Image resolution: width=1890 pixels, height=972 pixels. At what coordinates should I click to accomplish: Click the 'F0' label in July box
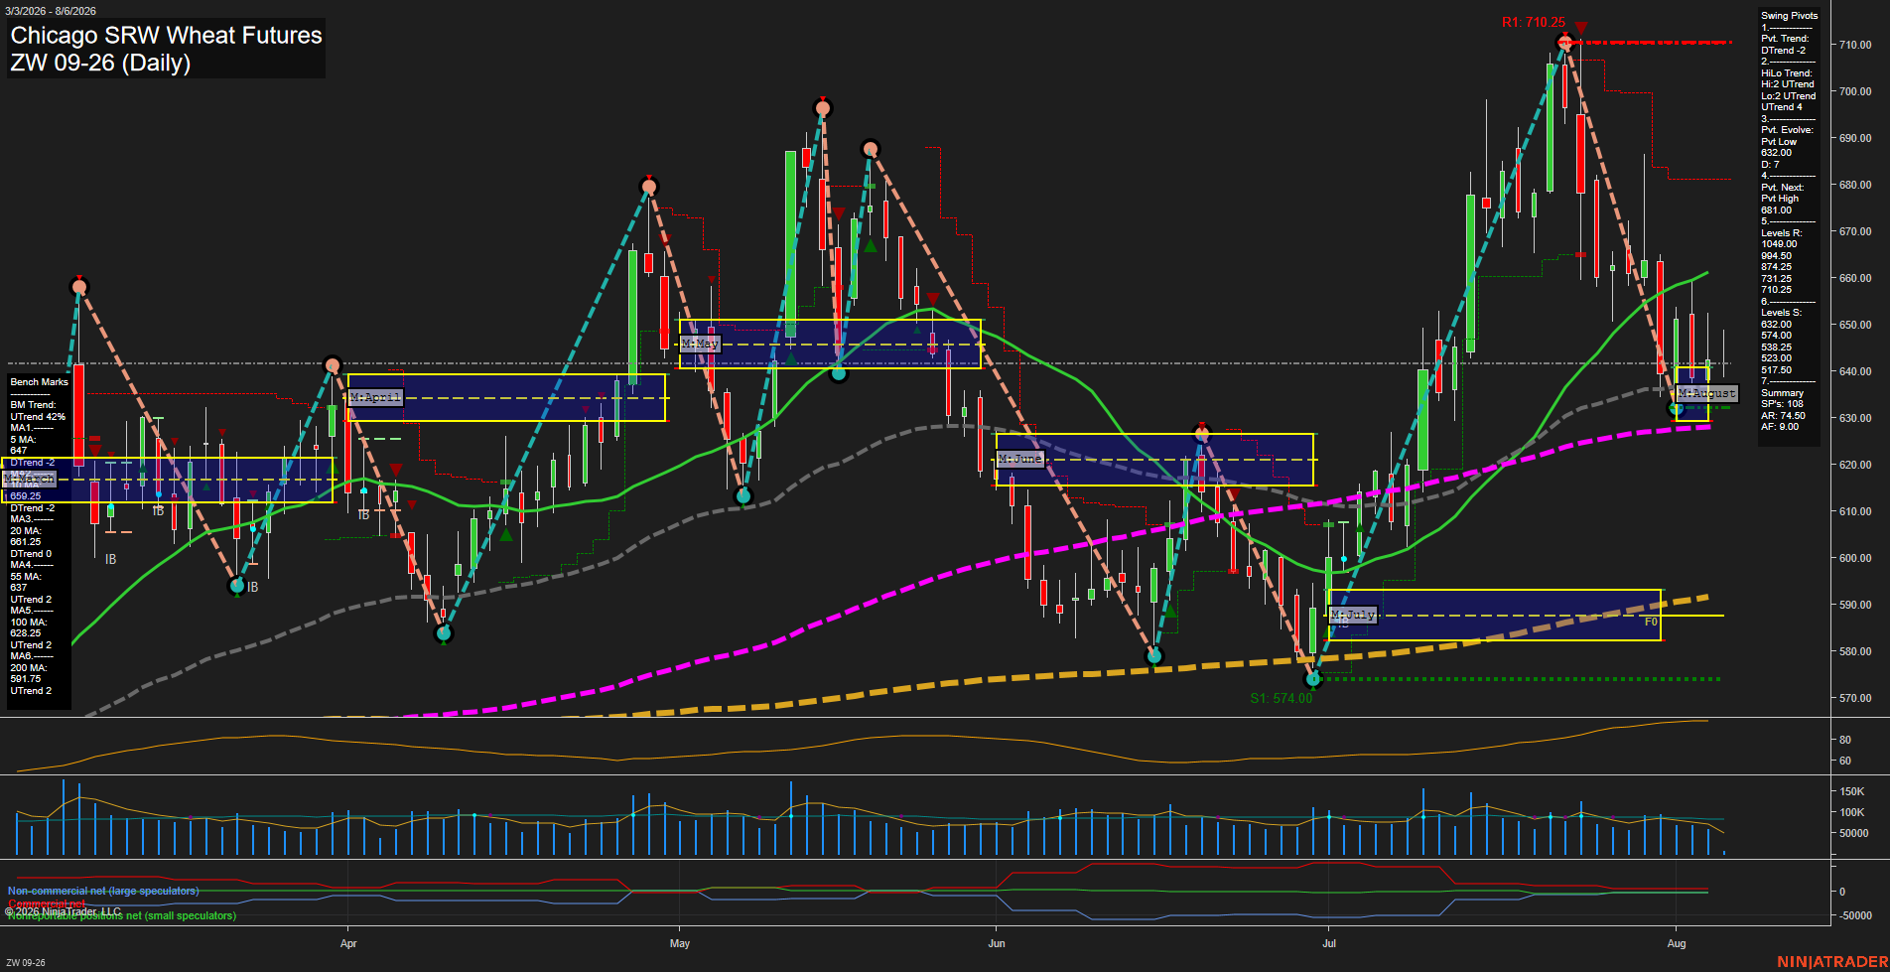(x=1651, y=622)
